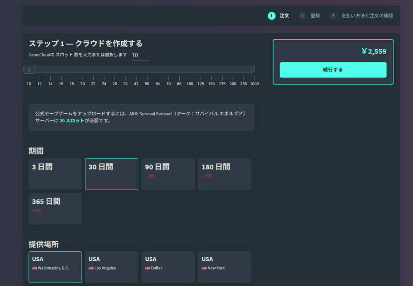Choose the 180 日間 period option
Viewport: 413px width, 286px height.
click(225, 174)
